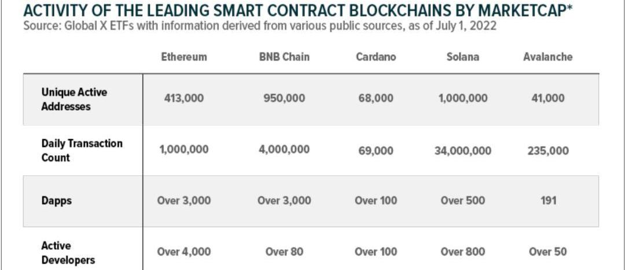Click the BNB Chain column header
This screenshot has width=625, height=270.
pyautogui.click(x=284, y=57)
